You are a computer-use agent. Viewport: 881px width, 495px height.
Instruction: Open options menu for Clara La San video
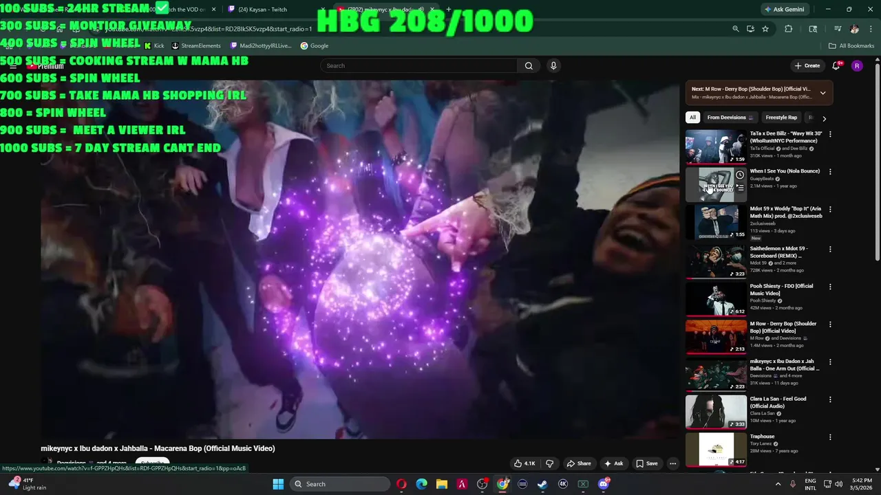click(830, 399)
